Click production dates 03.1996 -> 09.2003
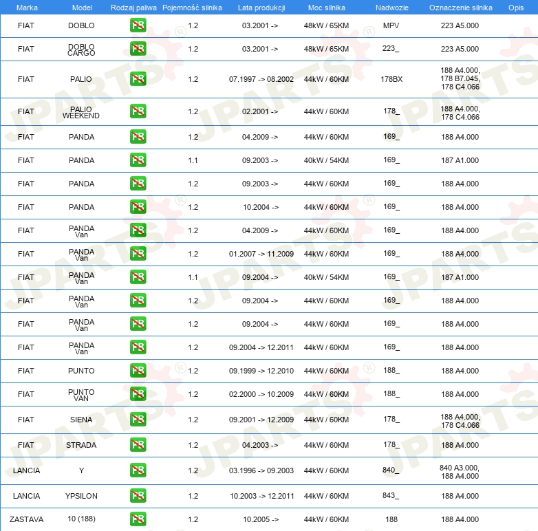The height and width of the screenshot is (531, 538). (x=261, y=470)
